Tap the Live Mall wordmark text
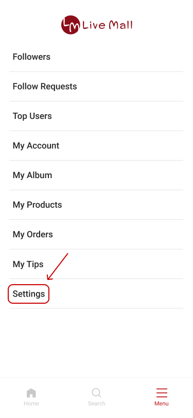 pyautogui.click(x=108, y=25)
